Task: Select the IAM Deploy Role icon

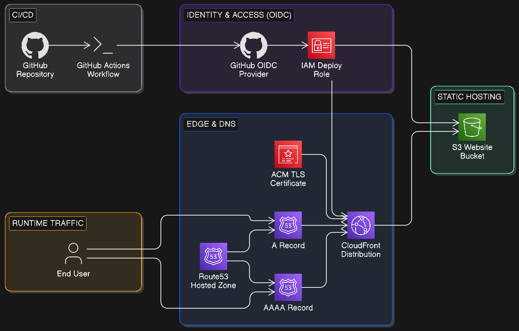Action: 321,45
